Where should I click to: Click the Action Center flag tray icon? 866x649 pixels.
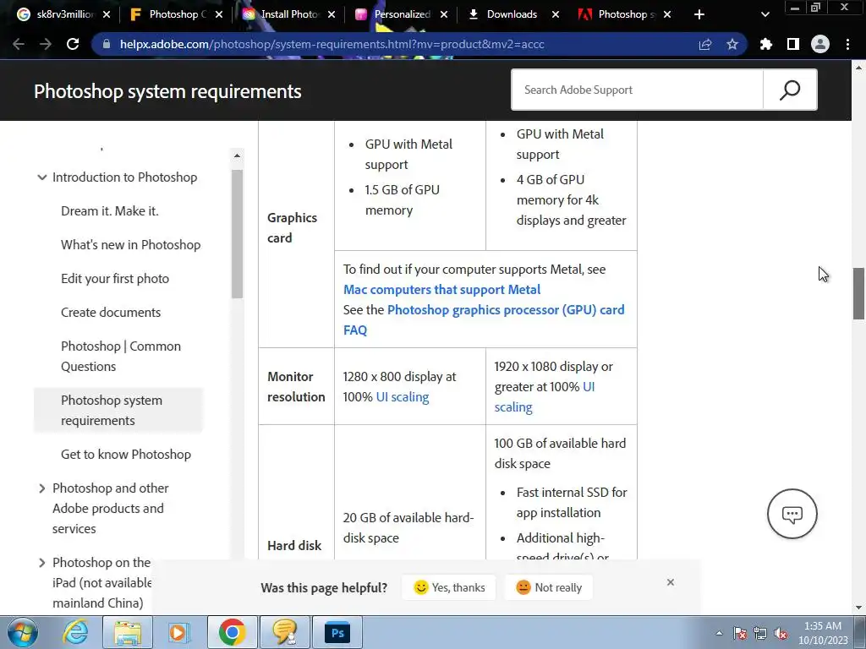pos(740,633)
